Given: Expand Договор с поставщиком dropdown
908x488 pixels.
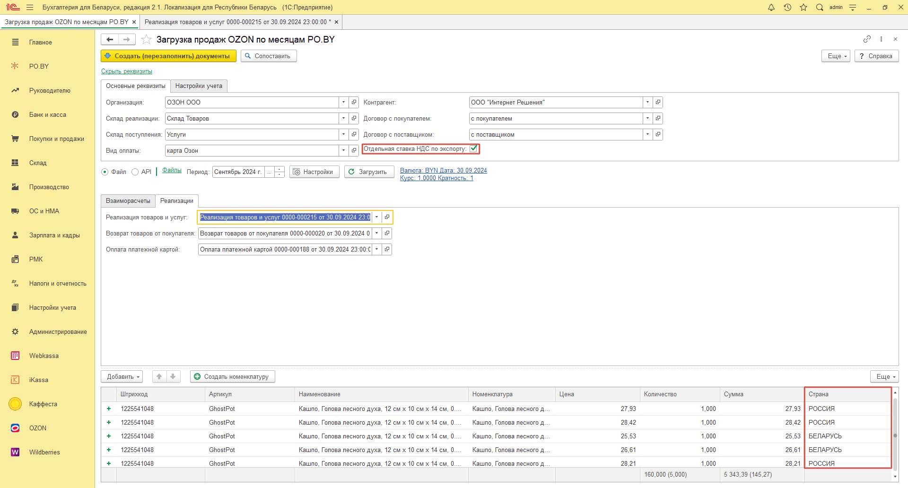Looking at the screenshot, I should (x=648, y=134).
